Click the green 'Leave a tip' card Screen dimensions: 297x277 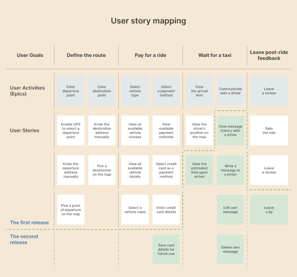pyautogui.click(x=269, y=210)
